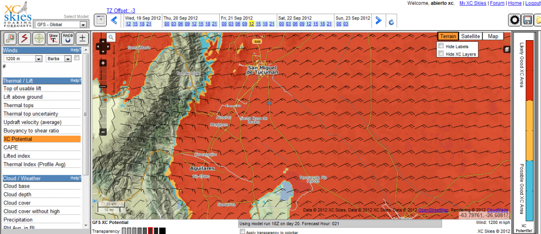Pick the black transparency swatch

[x=163, y=231]
